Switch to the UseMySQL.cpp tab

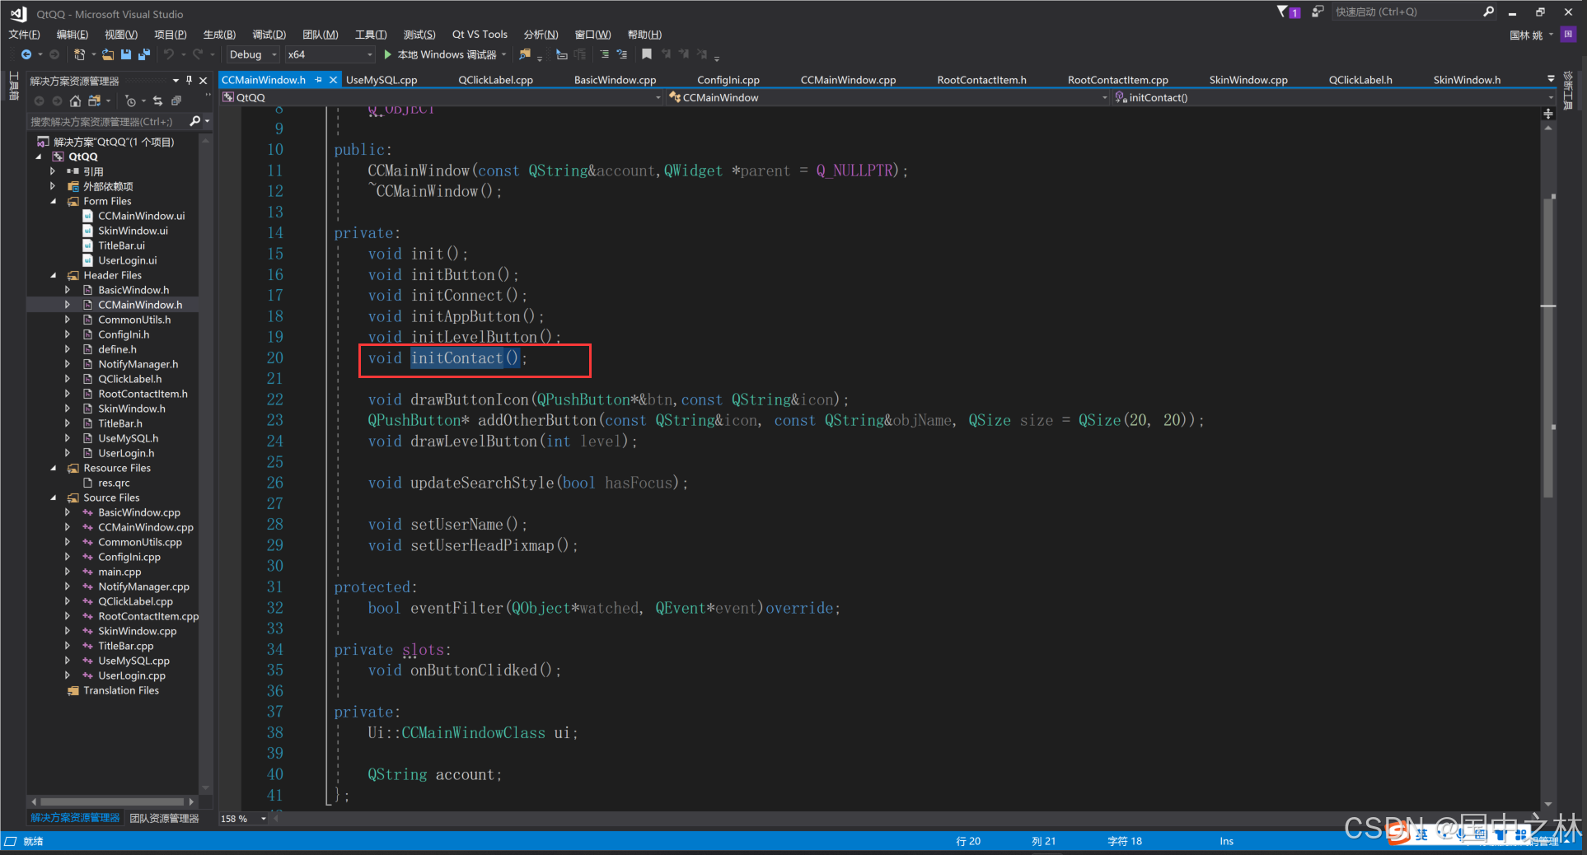(x=382, y=80)
